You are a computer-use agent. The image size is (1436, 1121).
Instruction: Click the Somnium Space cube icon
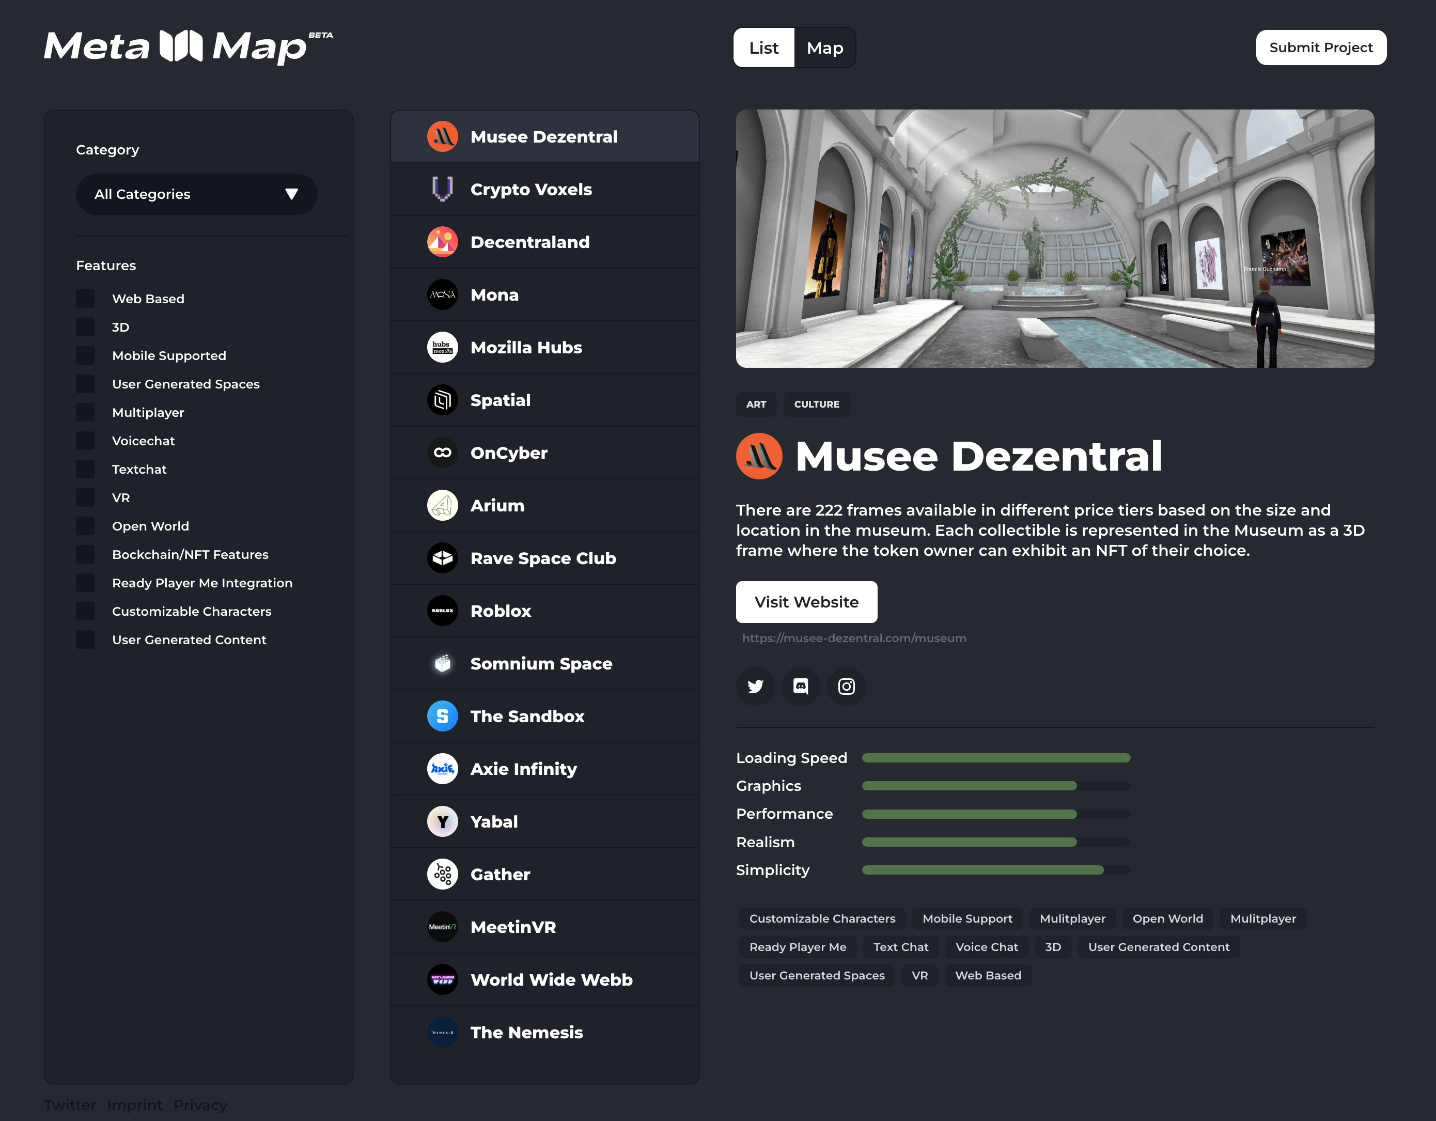443,663
